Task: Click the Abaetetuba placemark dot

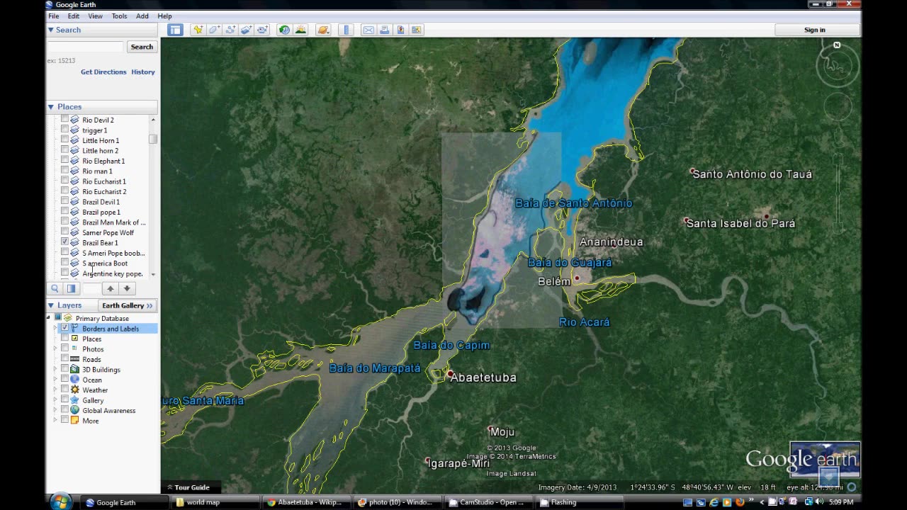Action: click(x=449, y=373)
